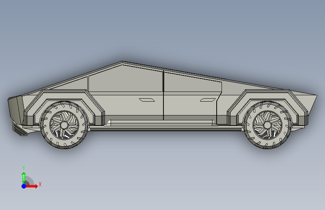
Task: Select the roof peak of the truck
Action: pos(122,62)
